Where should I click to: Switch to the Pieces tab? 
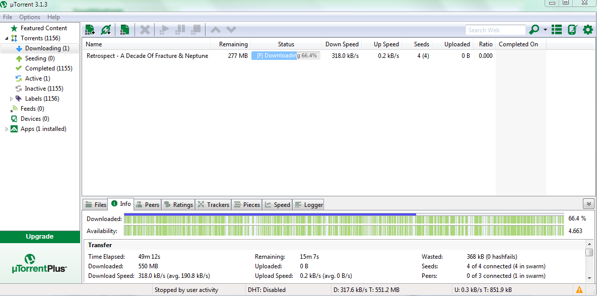(247, 205)
